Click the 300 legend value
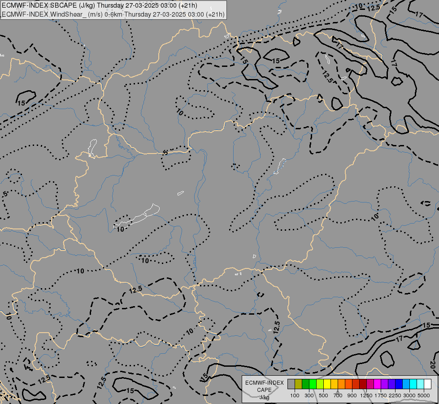Screen dimensions: 439x404 point(309,395)
